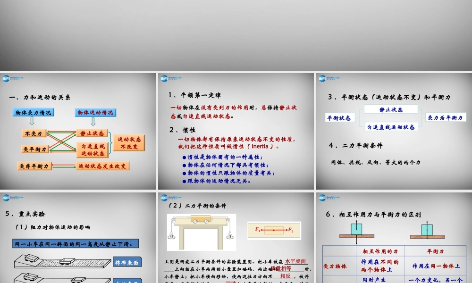The image size is (472, 283).
Task: Click the red fill-in answer 水平桌面
Action: pos(295,261)
